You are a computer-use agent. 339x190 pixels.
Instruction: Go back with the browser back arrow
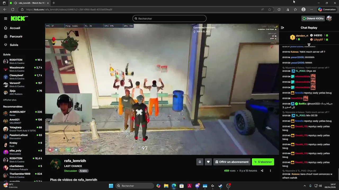(x=5, y=9)
